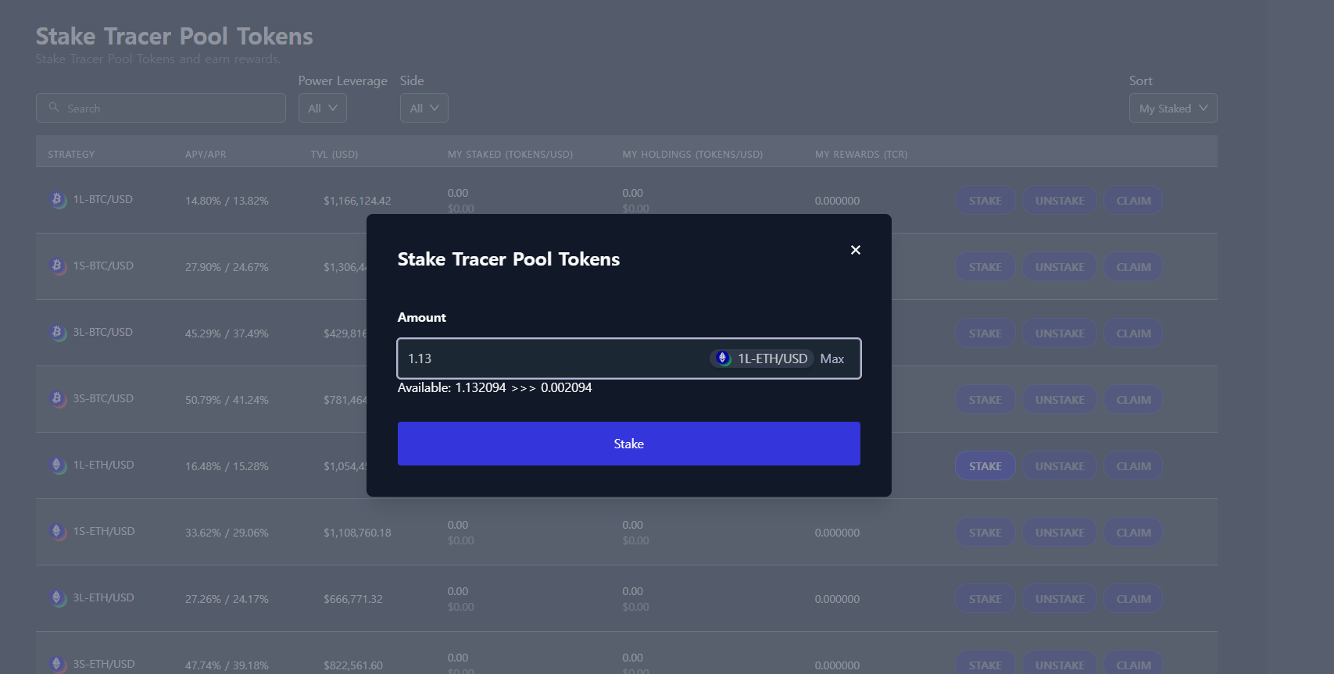Open the Side All dropdown

coord(424,108)
